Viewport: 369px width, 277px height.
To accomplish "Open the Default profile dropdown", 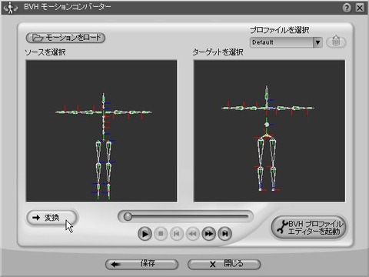I will 286,42.
